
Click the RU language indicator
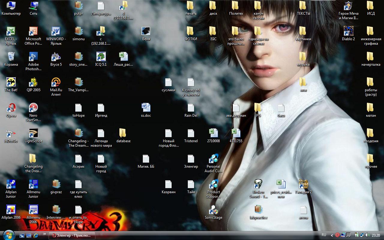coord(324,235)
